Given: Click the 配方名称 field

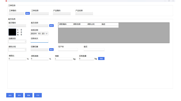Looking at the screenshot, I should [39, 25].
